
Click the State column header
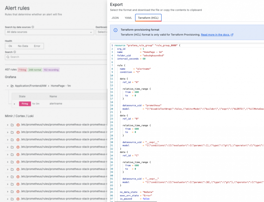[22, 97]
